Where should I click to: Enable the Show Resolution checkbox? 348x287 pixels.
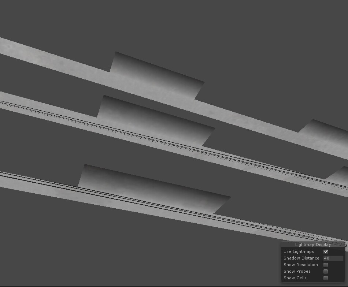click(x=326, y=265)
